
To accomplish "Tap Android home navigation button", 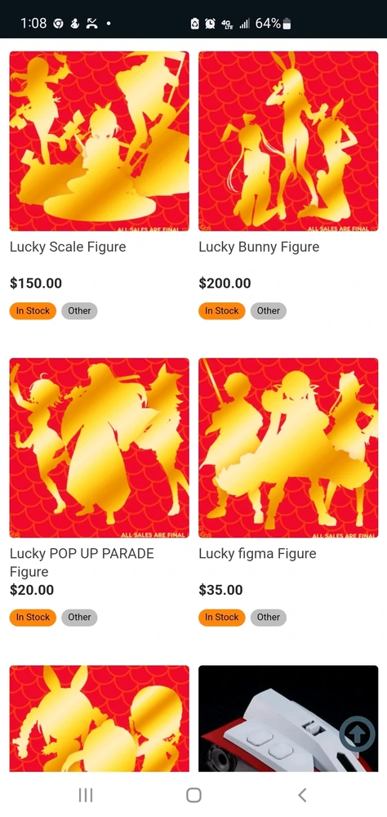I will 193,795.
